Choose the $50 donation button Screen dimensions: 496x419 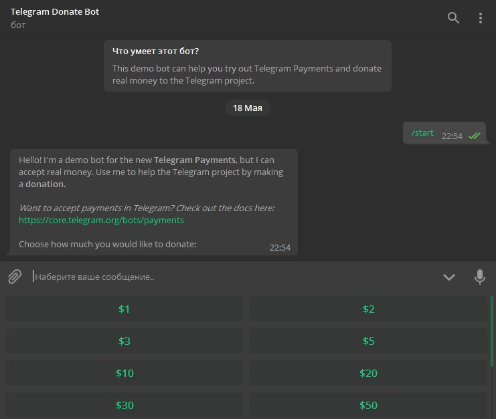(x=369, y=406)
